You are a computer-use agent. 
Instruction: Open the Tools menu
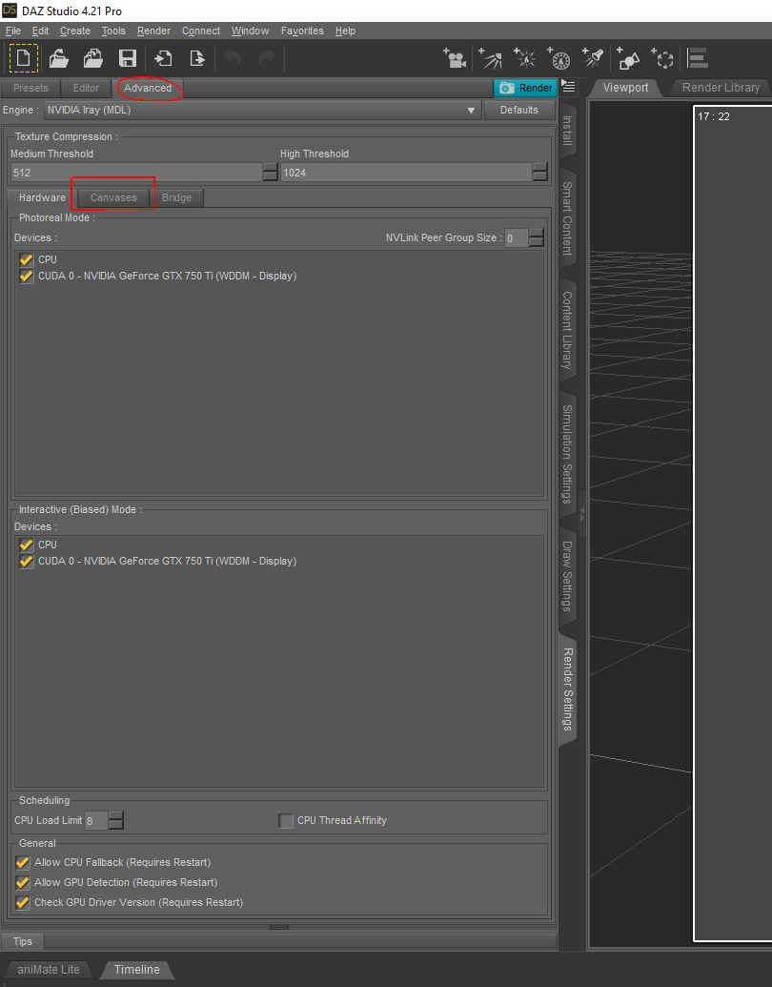pyautogui.click(x=113, y=31)
